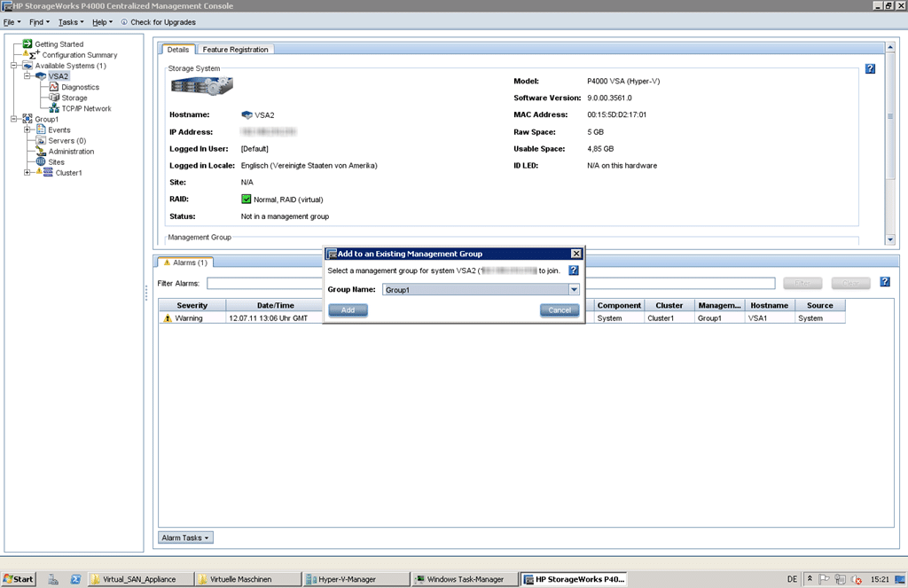908x588 pixels.
Task: Click the Add button in the dialog
Action: pyautogui.click(x=348, y=310)
